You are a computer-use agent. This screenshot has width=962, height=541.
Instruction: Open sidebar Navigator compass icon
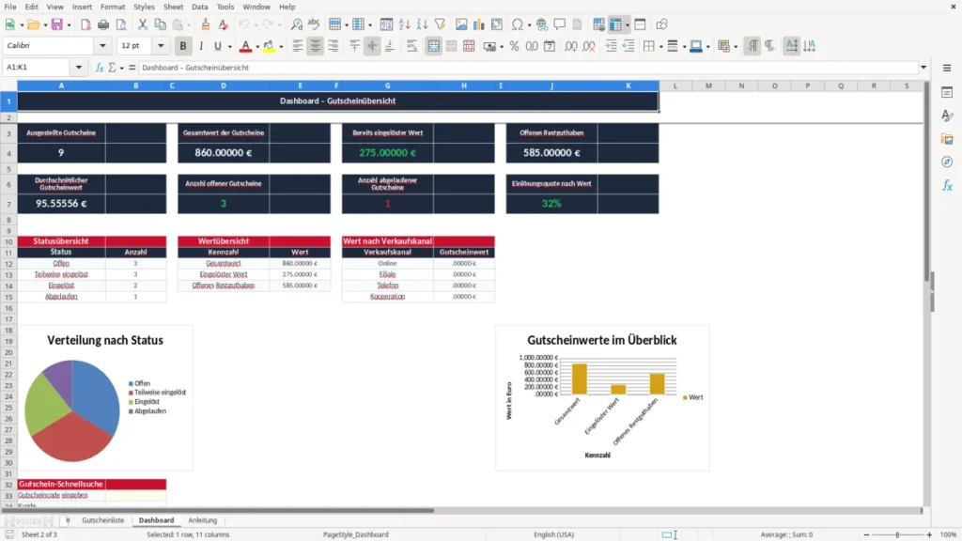[x=947, y=162]
